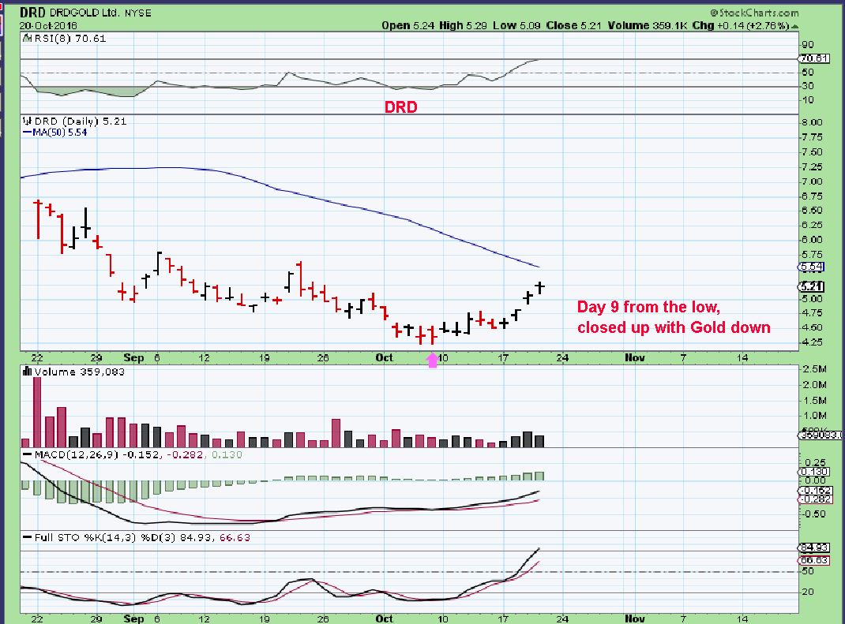This screenshot has height=624, width=845.
Task: Click the 'Volume 359.1K' header value
Action: coord(648,25)
